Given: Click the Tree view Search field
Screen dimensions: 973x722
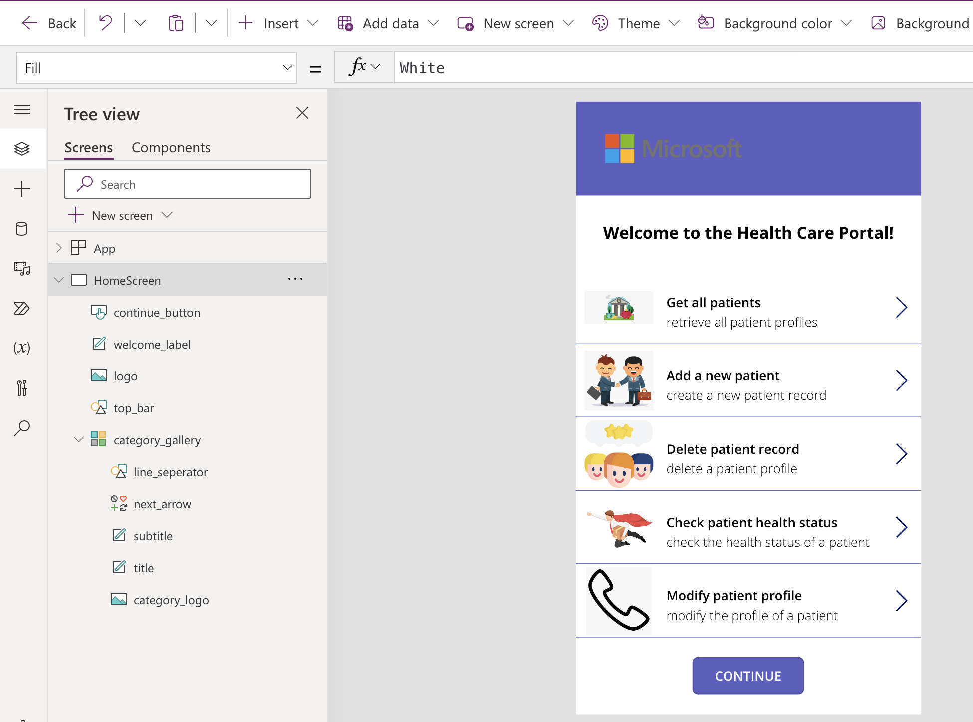Looking at the screenshot, I should pos(188,184).
